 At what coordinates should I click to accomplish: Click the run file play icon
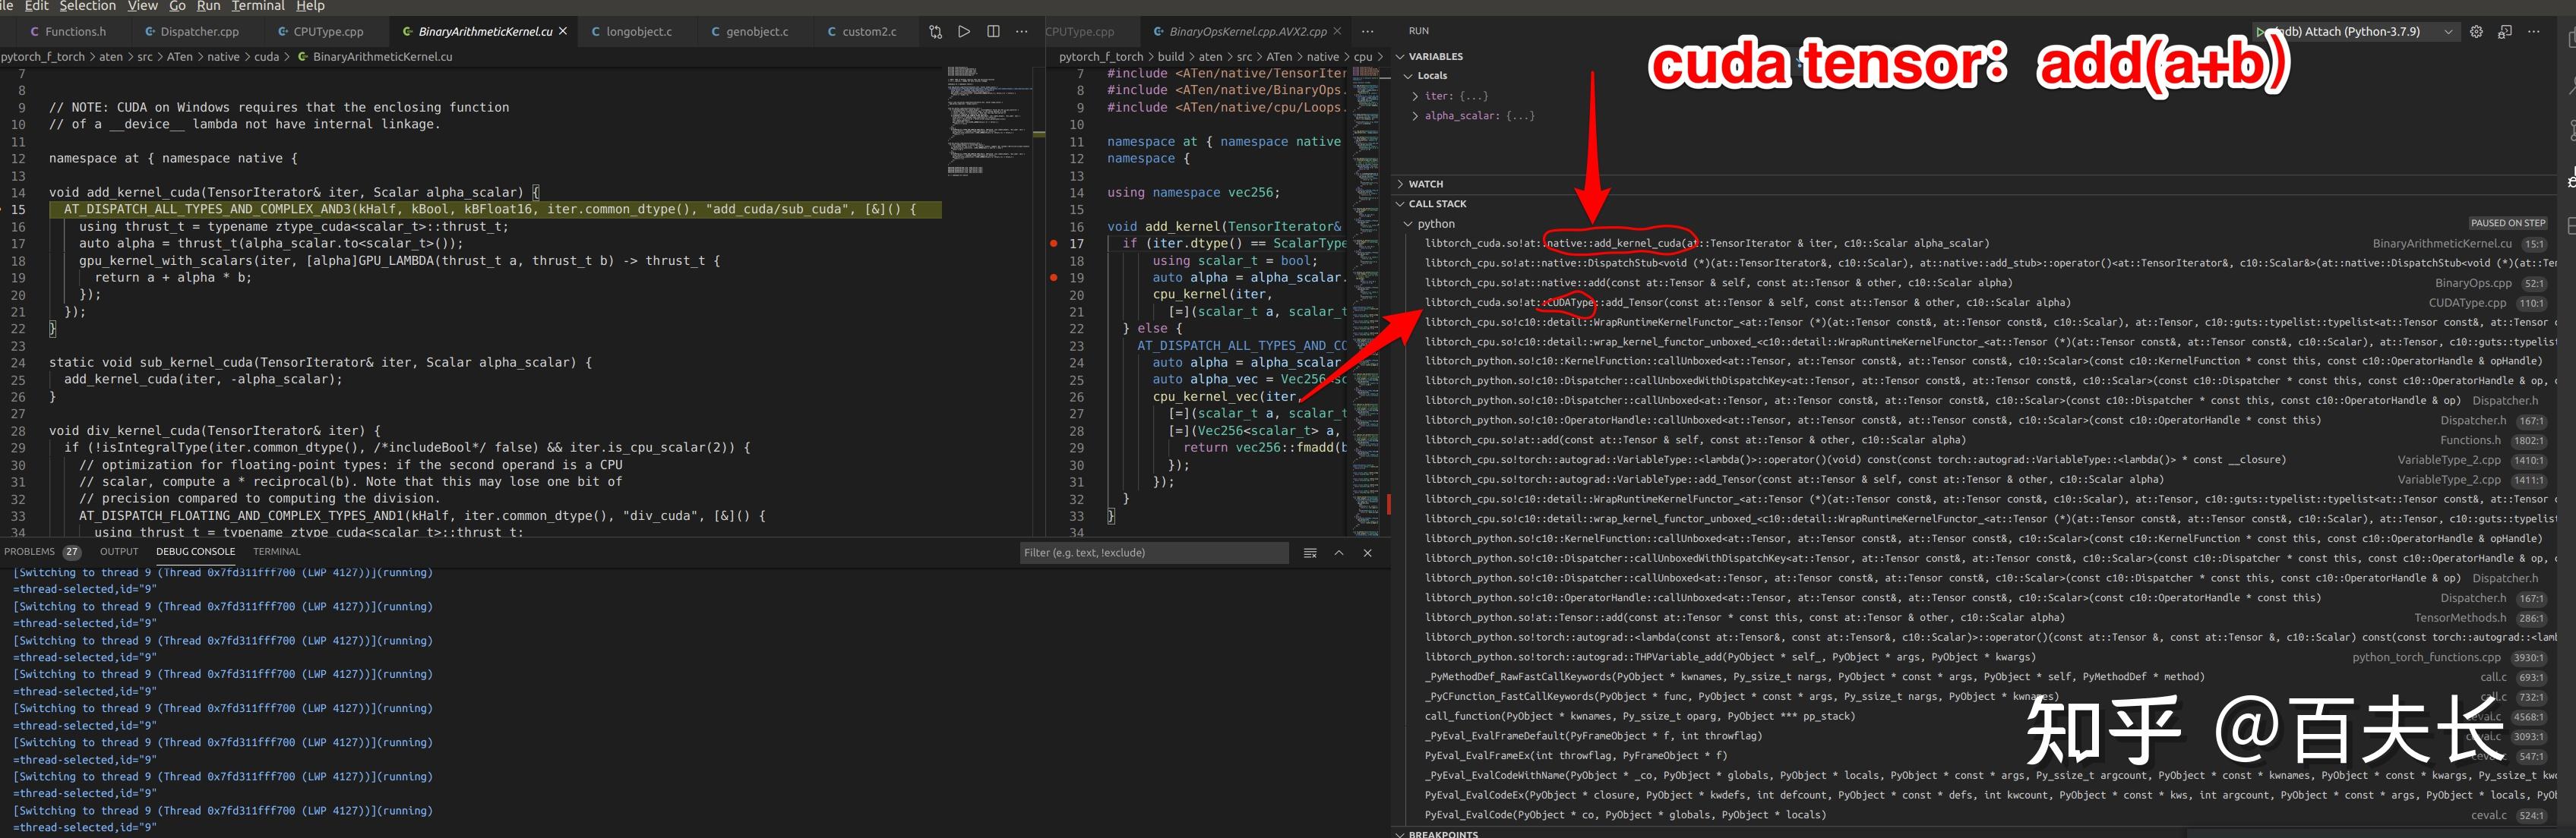coord(964,32)
